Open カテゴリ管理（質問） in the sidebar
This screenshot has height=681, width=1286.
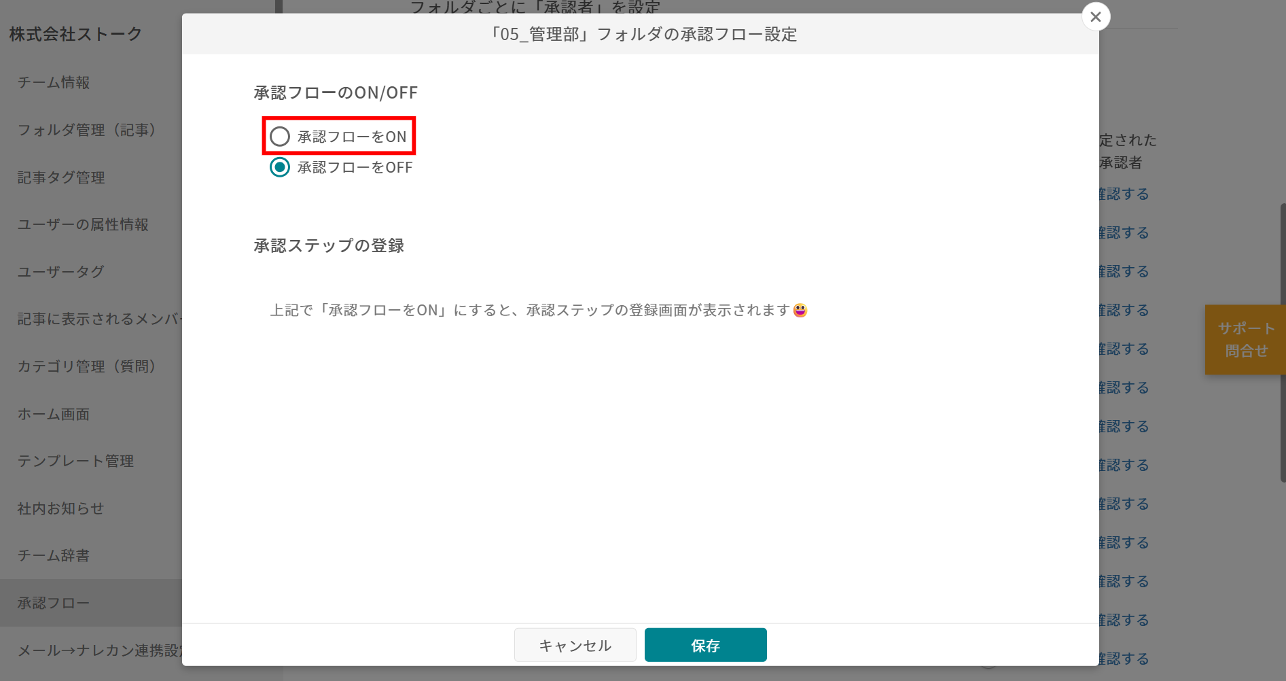[x=86, y=366]
